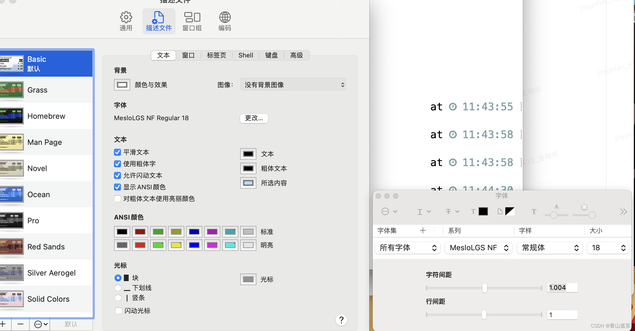Select the Homebrew profile thumbnail
The image size is (635, 331).
click(x=12, y=116)
